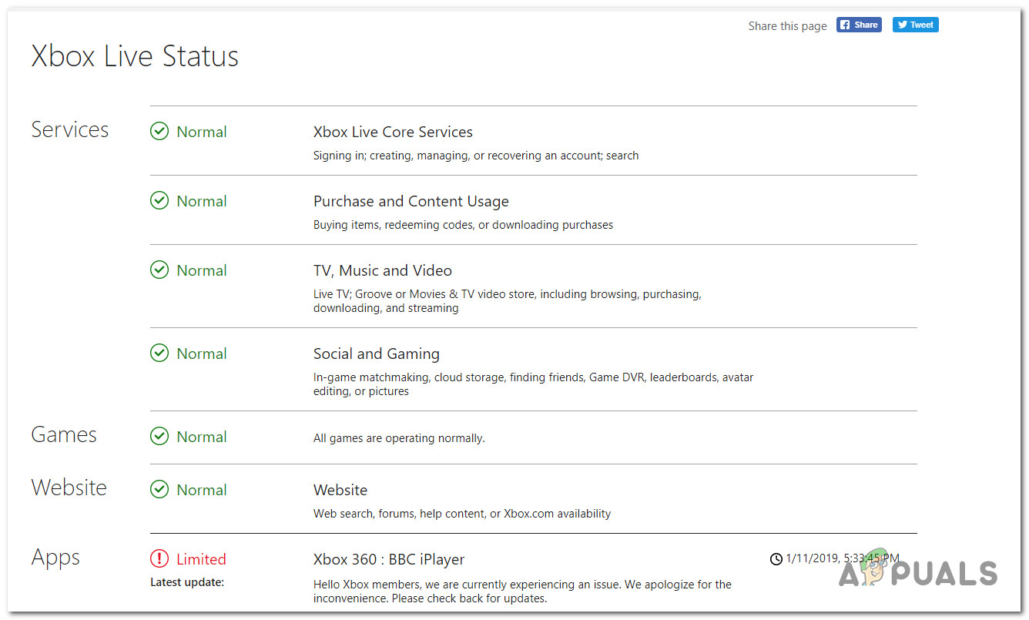
Task: Click the red Limited status text
Action: [x=201, y=559]
